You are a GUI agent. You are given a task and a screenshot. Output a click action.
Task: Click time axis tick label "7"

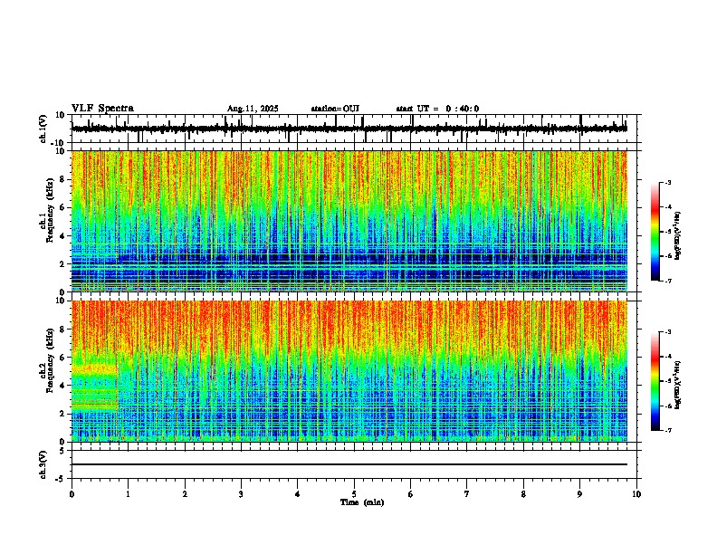coord(467,494)
